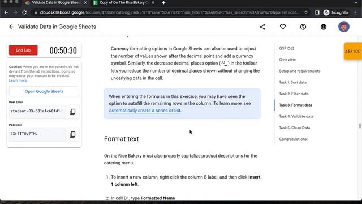Viewport: 362px width, 204px height.
Task: Open Automatically create a series or list link
Action: [145, 110]
